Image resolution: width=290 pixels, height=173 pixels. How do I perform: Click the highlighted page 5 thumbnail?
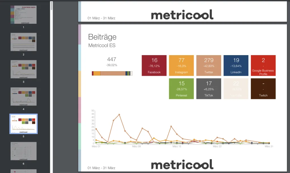click(x=24, y=124)
